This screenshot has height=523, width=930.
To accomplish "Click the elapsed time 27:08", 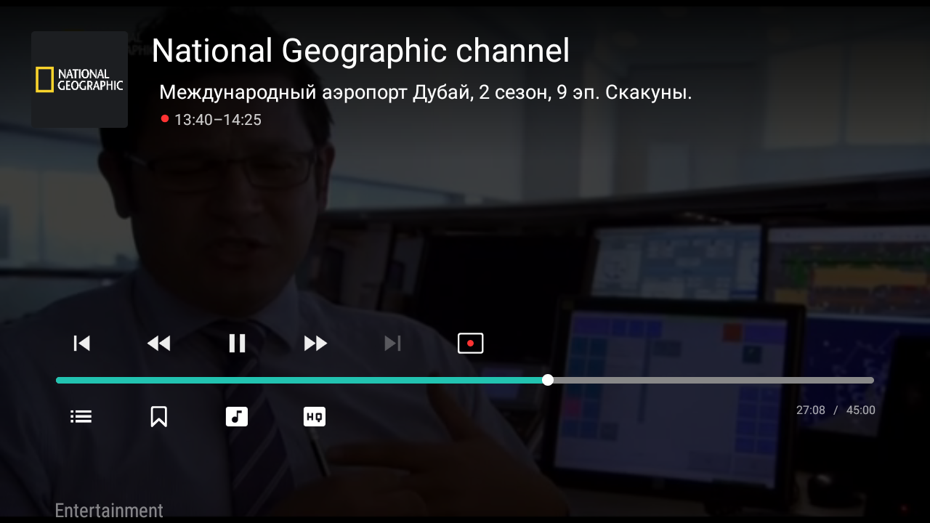I will pyautogui.click(x=811, y=410).
